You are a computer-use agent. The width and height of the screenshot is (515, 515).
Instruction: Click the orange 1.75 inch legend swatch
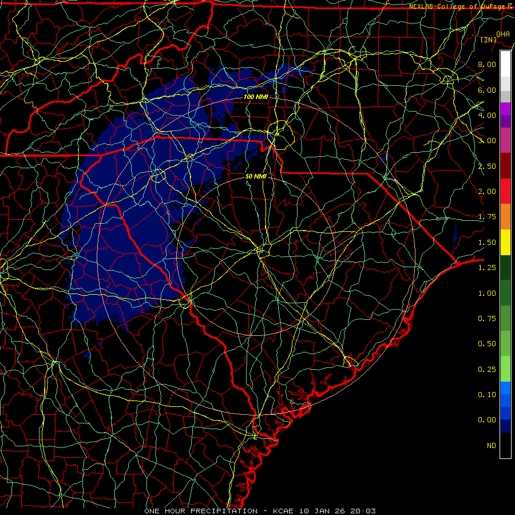tap(505, 217)
